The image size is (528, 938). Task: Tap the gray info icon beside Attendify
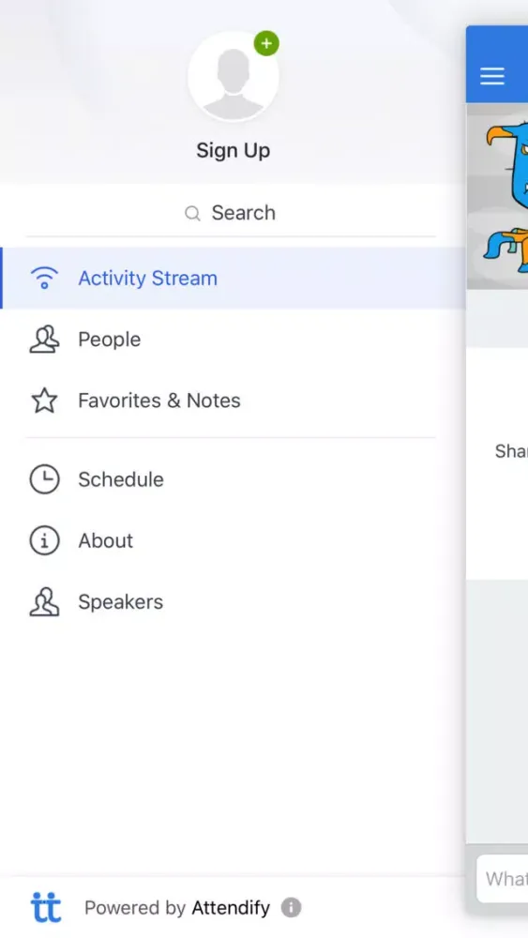pos(292,907)
